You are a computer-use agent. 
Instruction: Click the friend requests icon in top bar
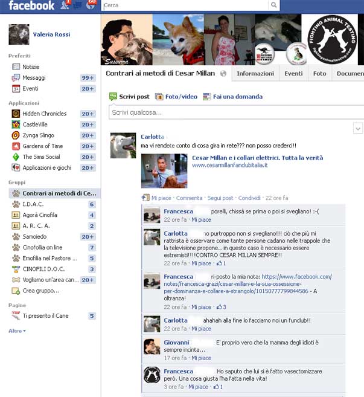(x=65, y=5)
